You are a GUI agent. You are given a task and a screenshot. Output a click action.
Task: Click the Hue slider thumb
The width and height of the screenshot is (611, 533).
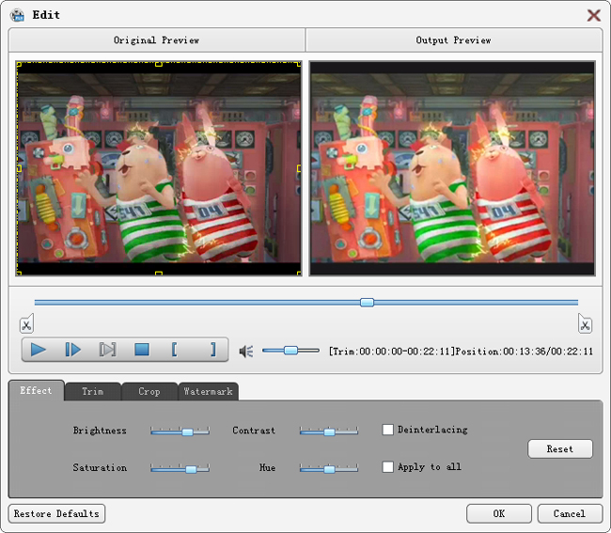point(329,469)
